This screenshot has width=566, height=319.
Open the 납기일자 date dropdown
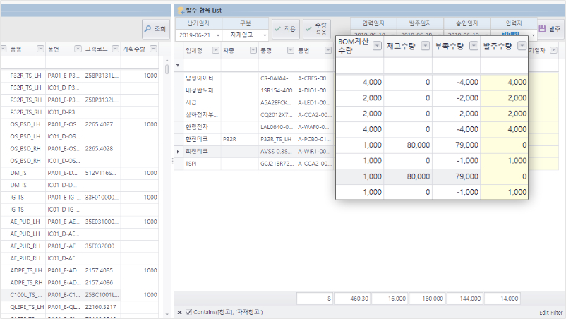coord(217,35)
